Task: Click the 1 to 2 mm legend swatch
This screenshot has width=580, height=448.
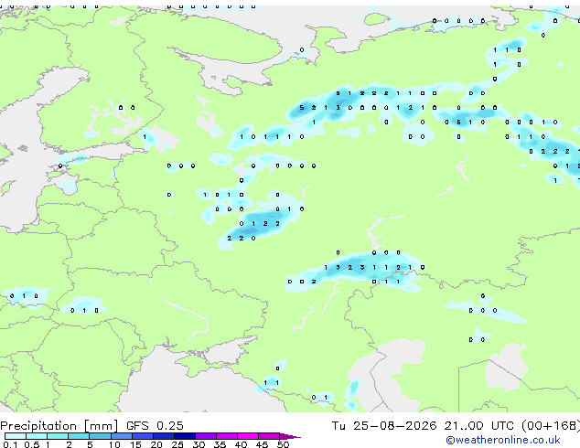Action: pyautogui.click(x=58, y=436)
